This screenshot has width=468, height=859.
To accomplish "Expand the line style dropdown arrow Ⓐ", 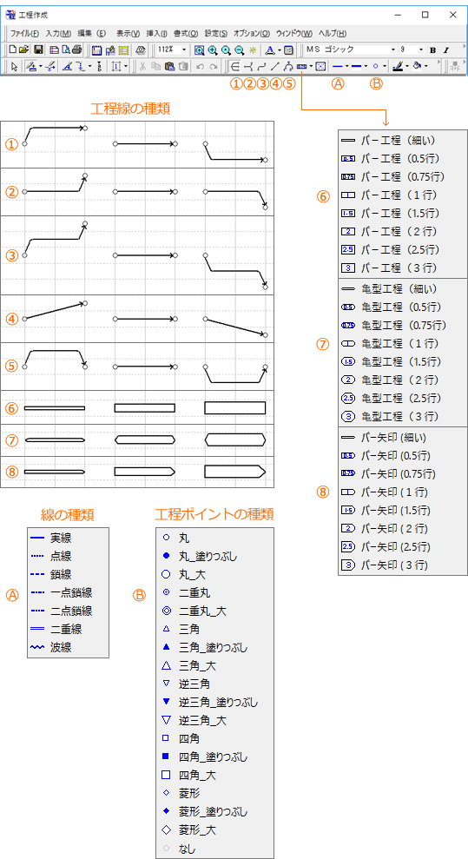I will 346,66.
